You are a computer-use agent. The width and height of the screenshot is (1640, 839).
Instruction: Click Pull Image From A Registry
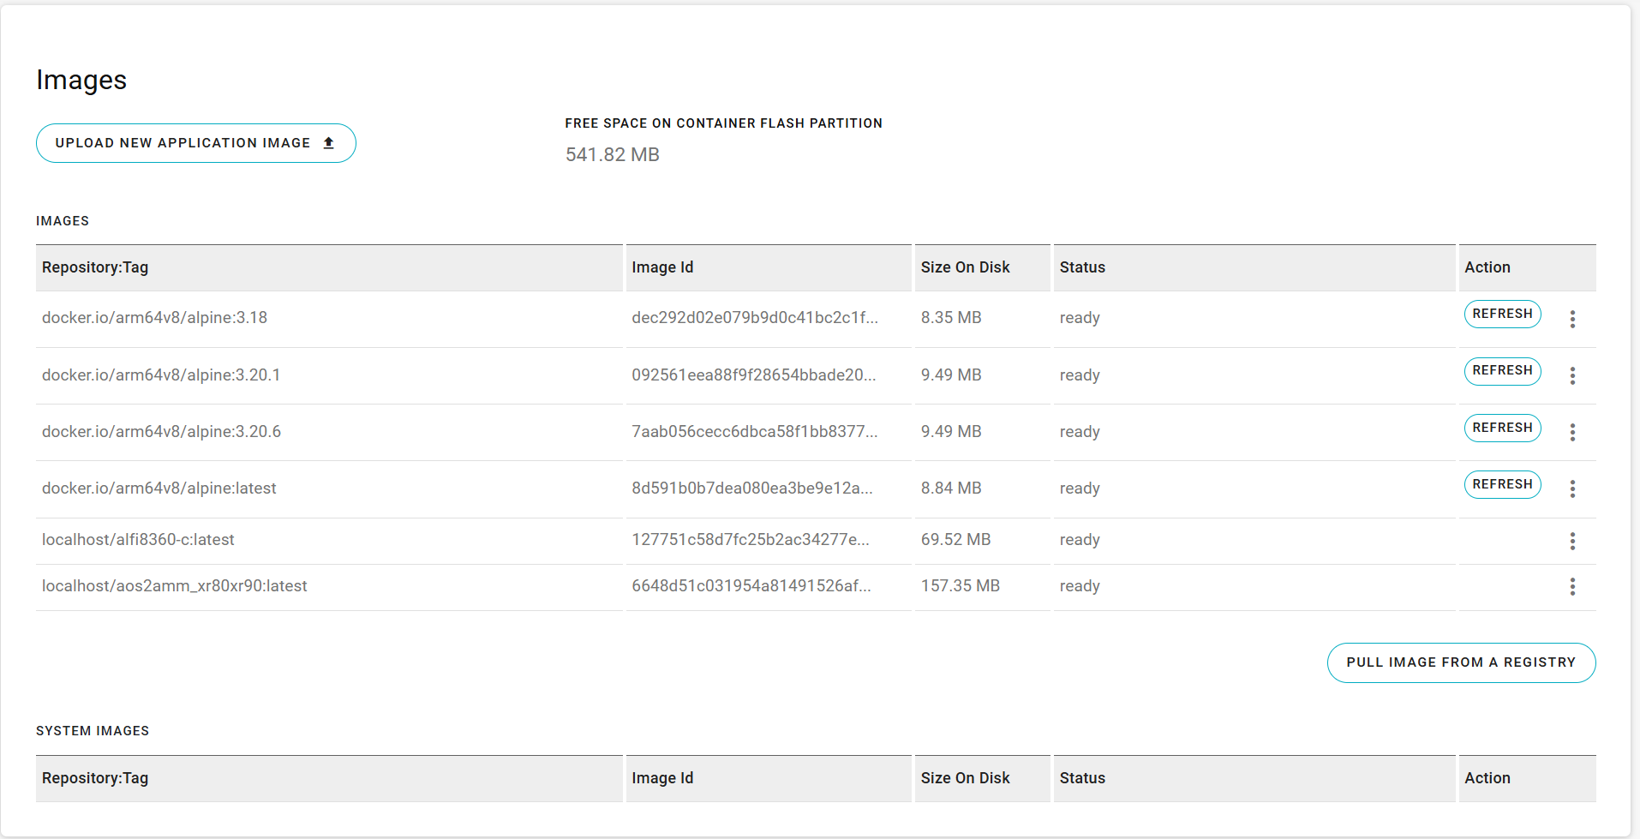(x=1460, y=662)
